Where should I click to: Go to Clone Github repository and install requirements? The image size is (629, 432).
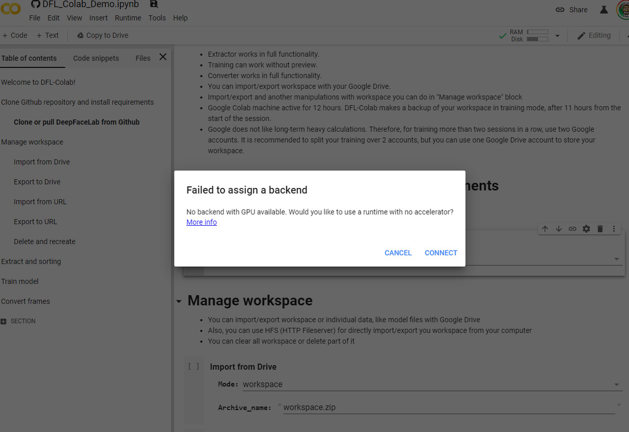tap(77, 102)
